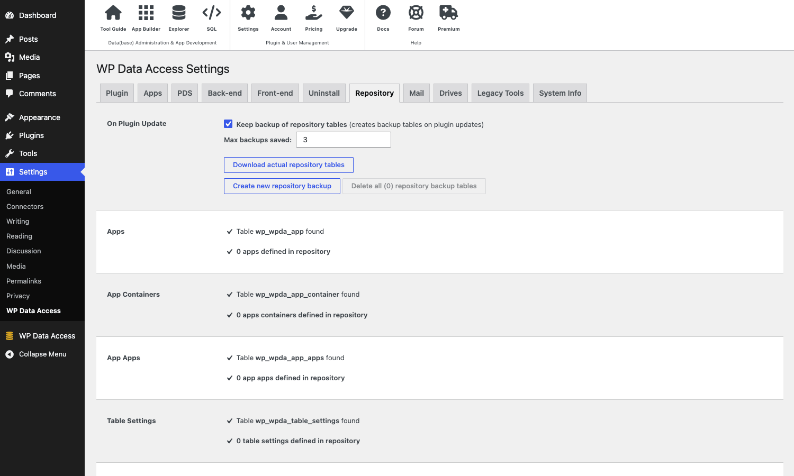This screenshot has width=794, height=476.
Task: Click 'Table wp_wpda_app found' text
Action: tap(280, 232)
